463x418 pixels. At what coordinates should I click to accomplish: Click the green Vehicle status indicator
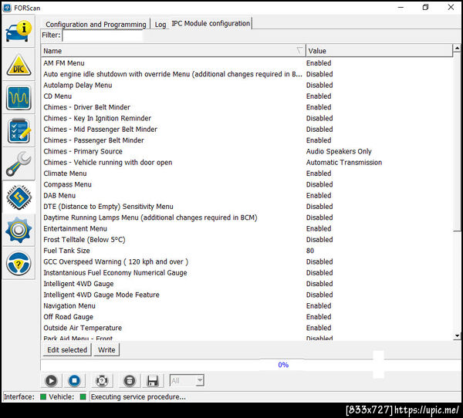tap(83, 396)
